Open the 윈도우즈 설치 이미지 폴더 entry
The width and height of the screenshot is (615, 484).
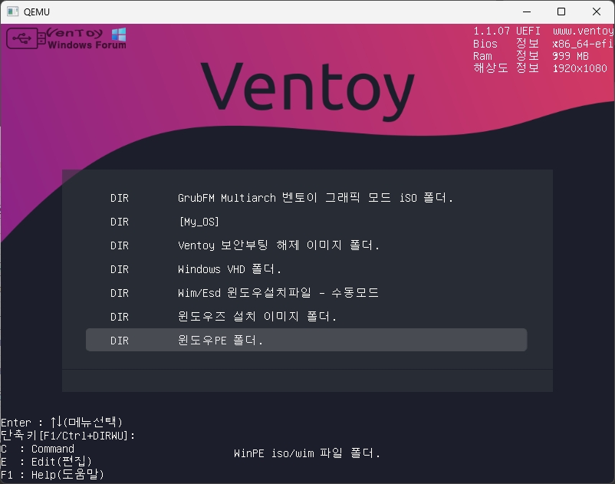306,317
